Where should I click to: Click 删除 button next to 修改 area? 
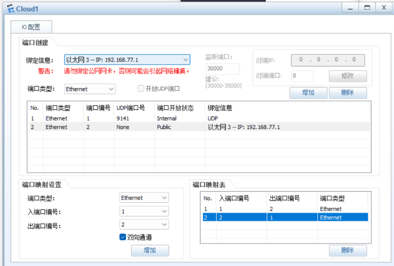(x=347, y=93)
